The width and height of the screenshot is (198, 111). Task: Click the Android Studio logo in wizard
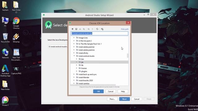point(49,25)
